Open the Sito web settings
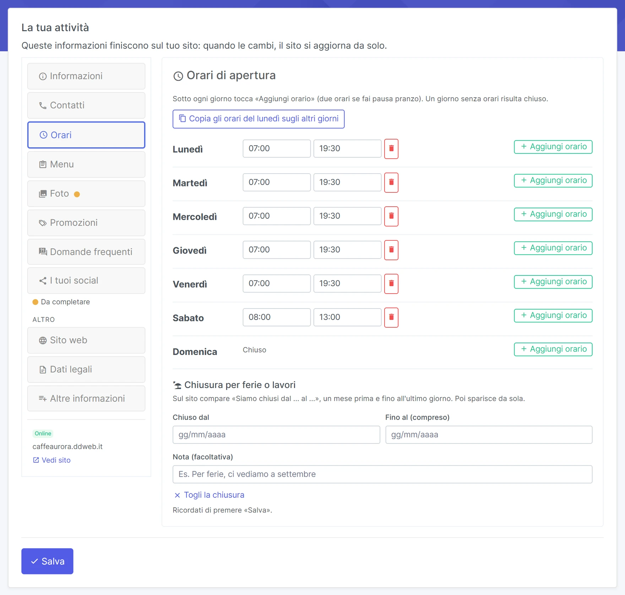The width and height of the screenshot is (625, 595). (x=86, y=340)
